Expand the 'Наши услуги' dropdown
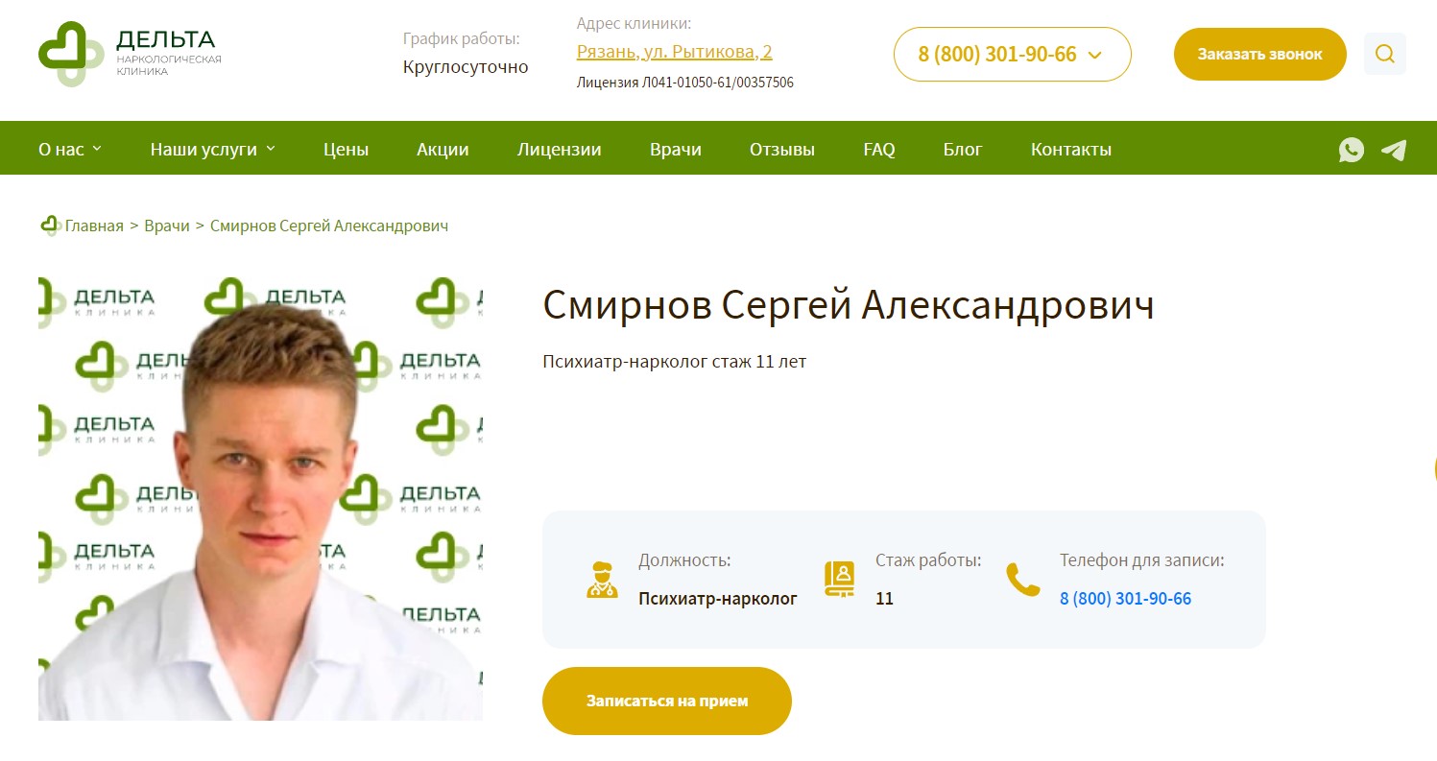This screenshot has height=761, width=1437. tap(212, 150)
